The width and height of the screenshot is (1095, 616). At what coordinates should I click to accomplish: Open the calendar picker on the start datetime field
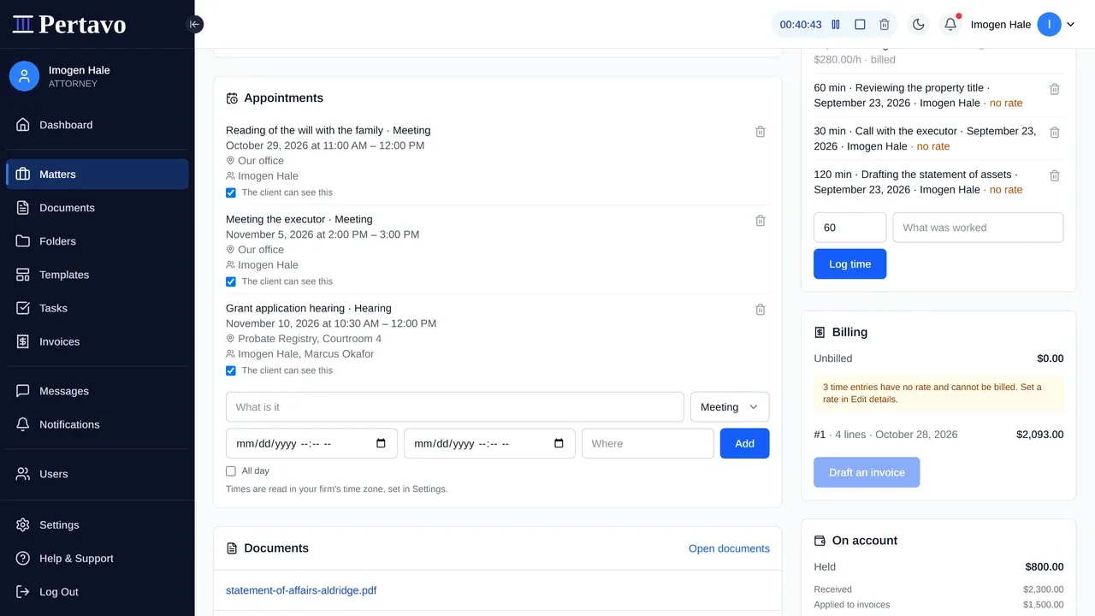tap(381, 444)
